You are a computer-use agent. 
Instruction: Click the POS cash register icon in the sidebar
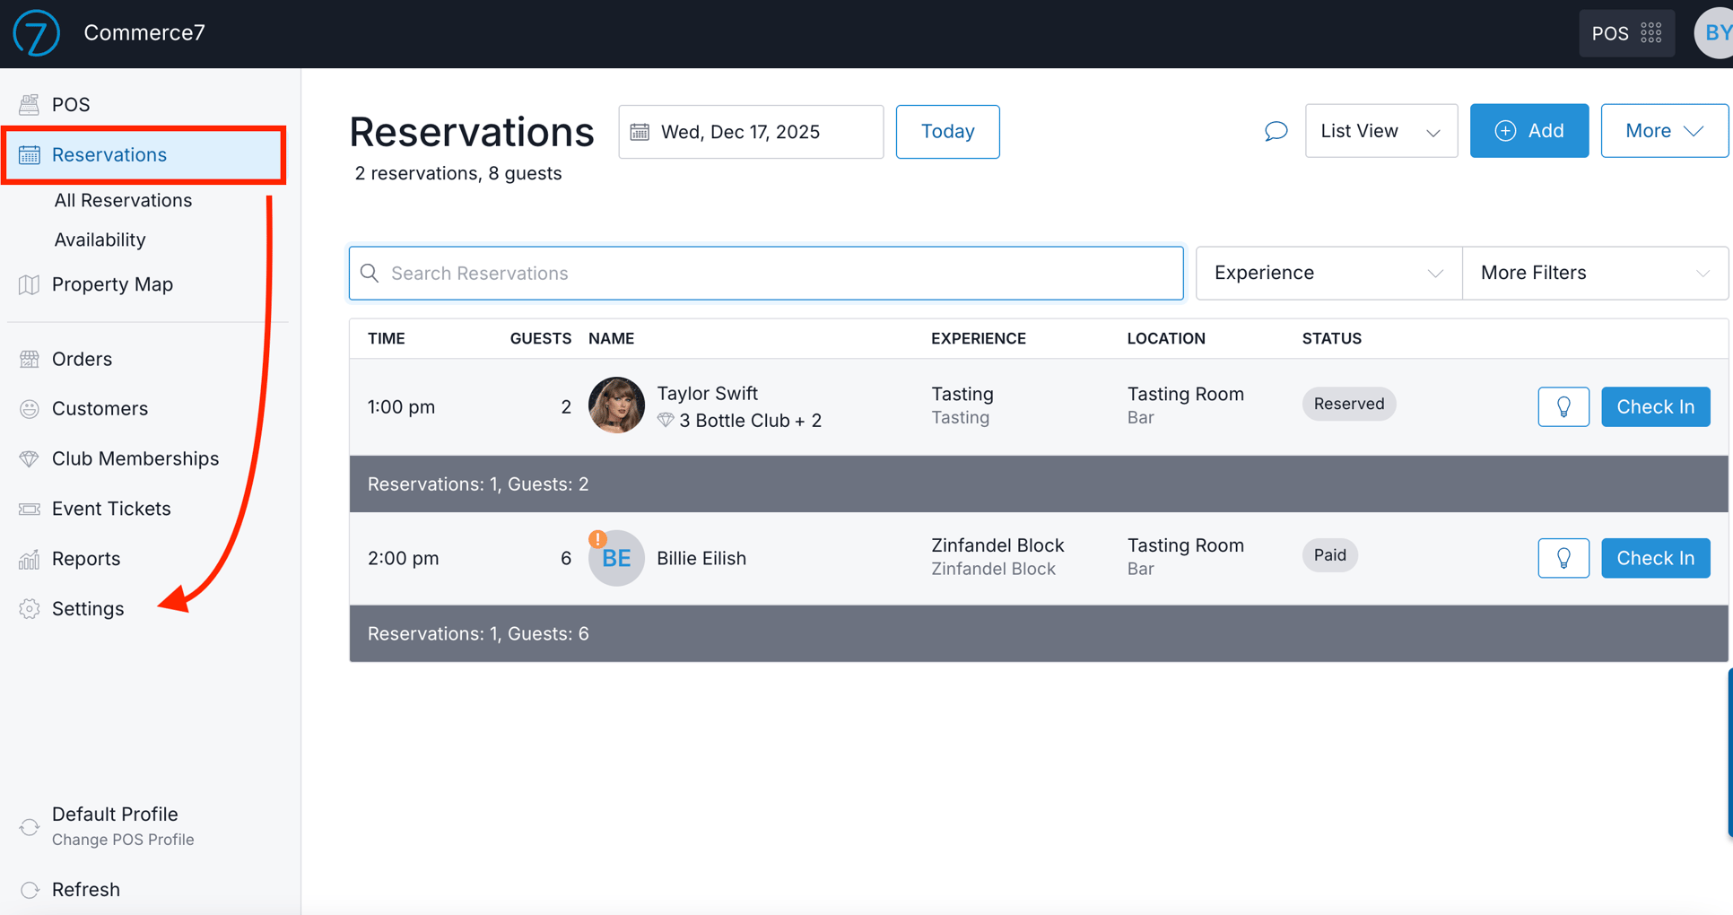tap(30, 104)
